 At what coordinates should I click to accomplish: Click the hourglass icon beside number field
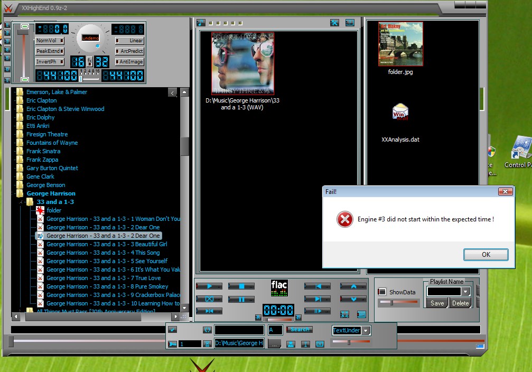pos(207,344)
